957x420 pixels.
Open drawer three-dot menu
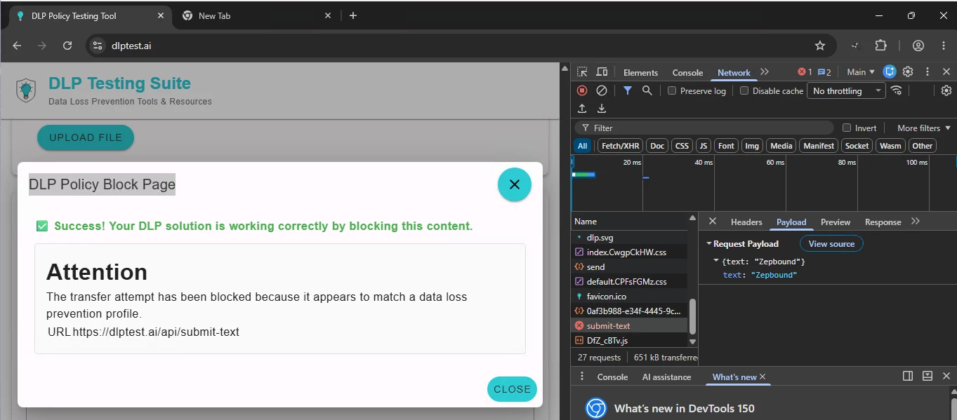click(581, 377)
